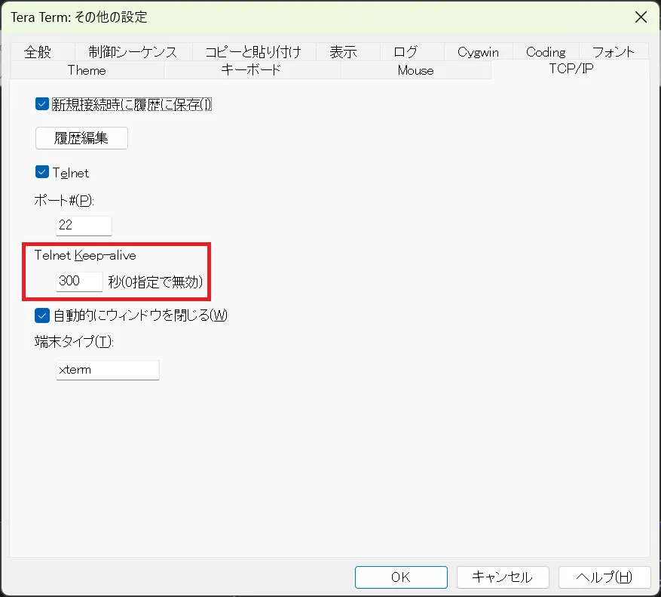Uncheck the Telnet option
The height and width of the screenshot is (597, 661).
[42, 172]
